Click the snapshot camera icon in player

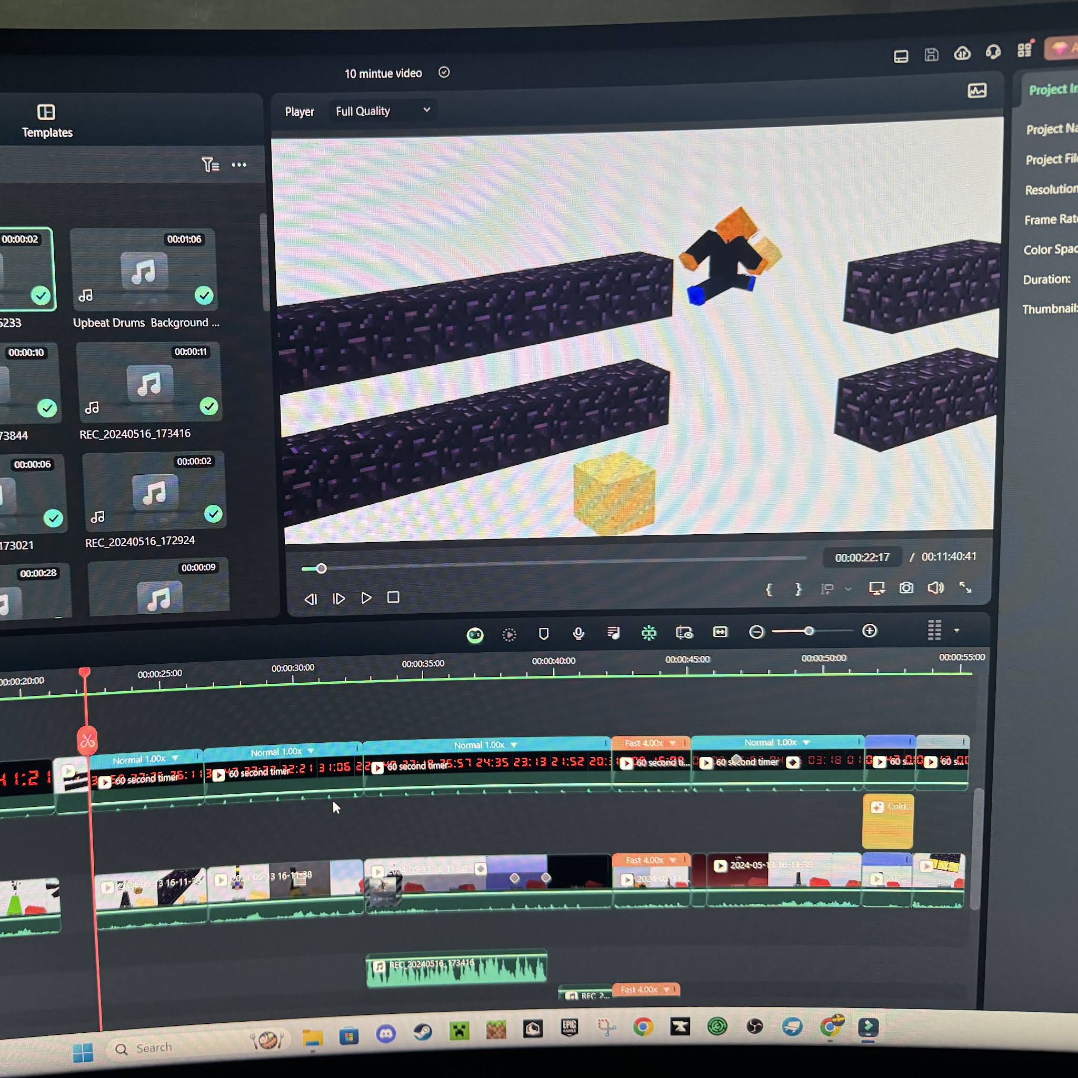coord(906,588)
